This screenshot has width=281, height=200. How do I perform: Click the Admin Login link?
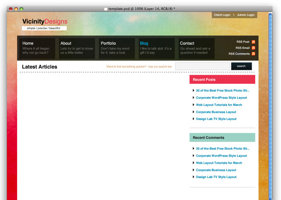246,15
